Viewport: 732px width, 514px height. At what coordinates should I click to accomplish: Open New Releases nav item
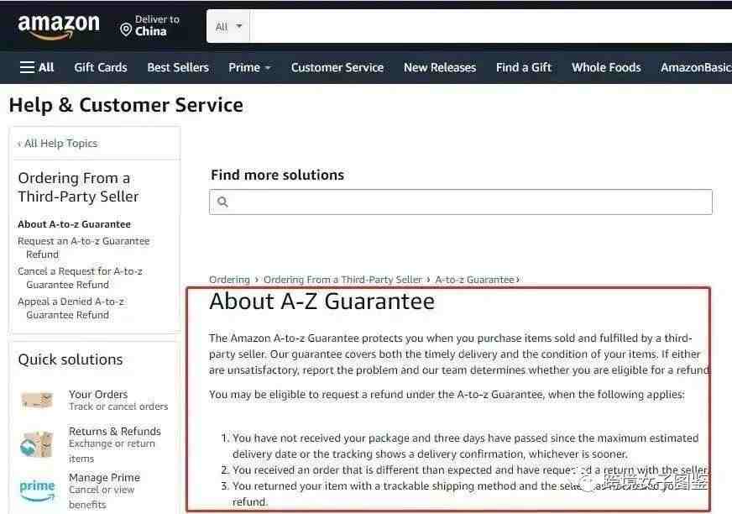tap(440, 67)
